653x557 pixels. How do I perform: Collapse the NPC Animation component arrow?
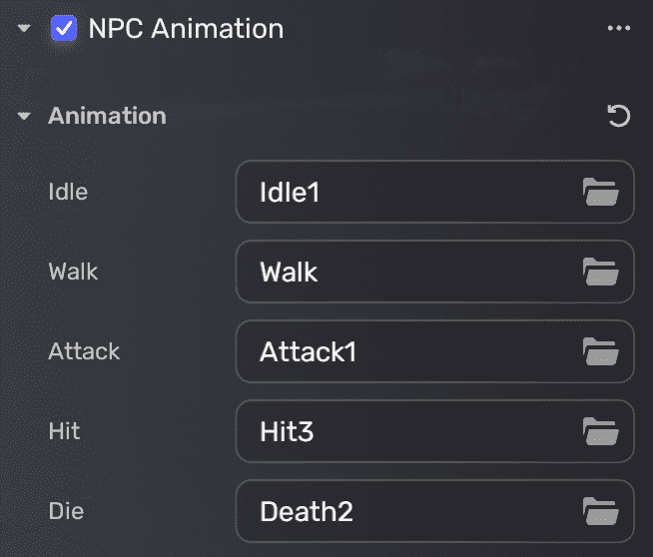point(24,29)
